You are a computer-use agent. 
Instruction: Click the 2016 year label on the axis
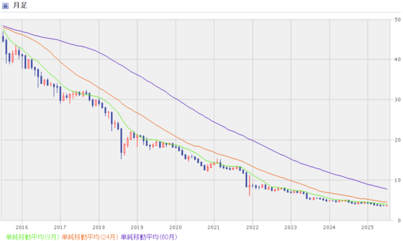click(x=22, y=227)
